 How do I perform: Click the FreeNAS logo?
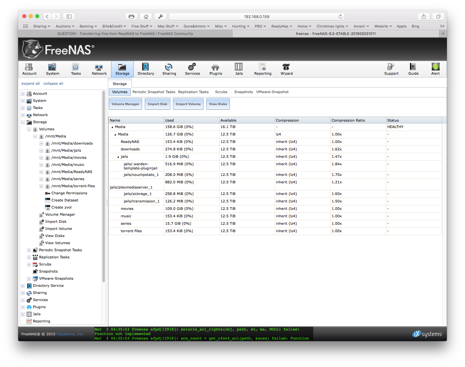click(x=58, y=49)
